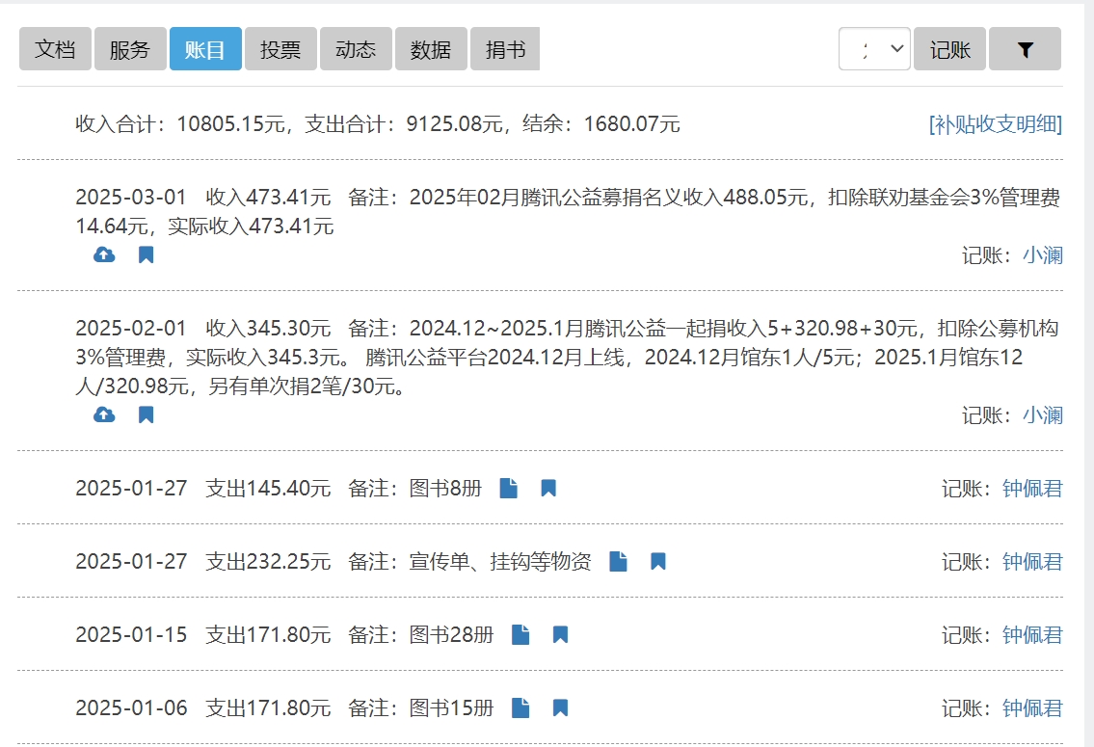Open the filter funnel button
The width and height of the screenshot is (1094, 747).
[1025, 50]
